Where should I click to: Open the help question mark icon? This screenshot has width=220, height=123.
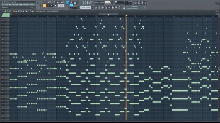[145, 3]
